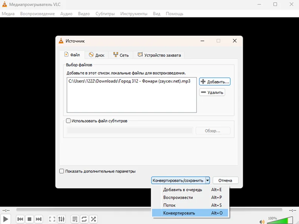Choose Добавить в очередь from dropdown
The width and height of the screenshot is (299, 224).
pos(191,190)
